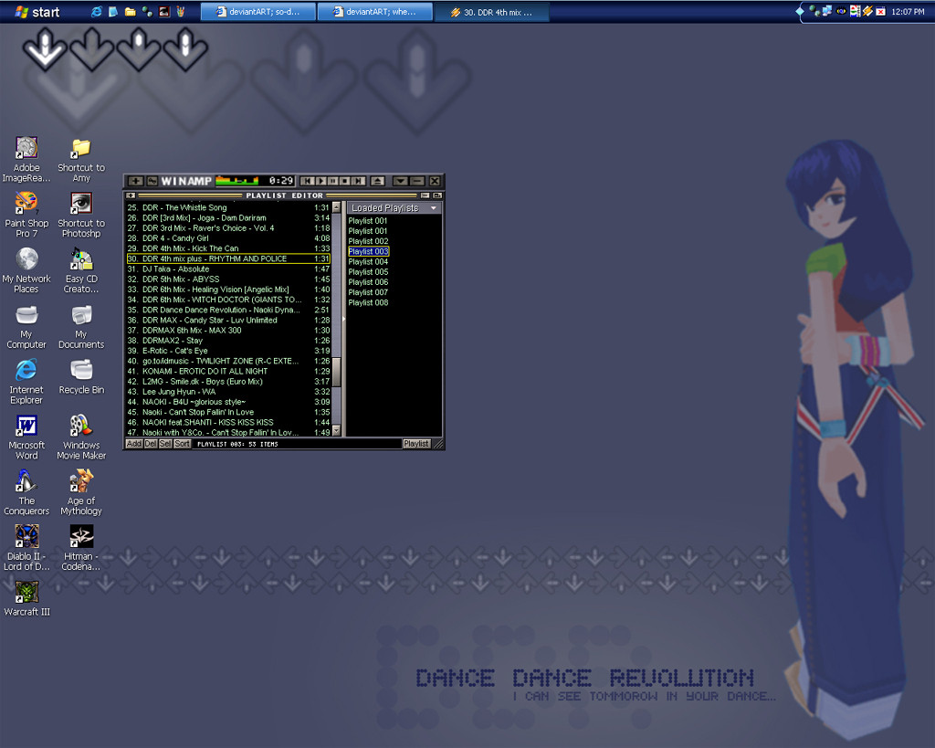
Task: Open the Windows Start menu
Action: [37, 12]
